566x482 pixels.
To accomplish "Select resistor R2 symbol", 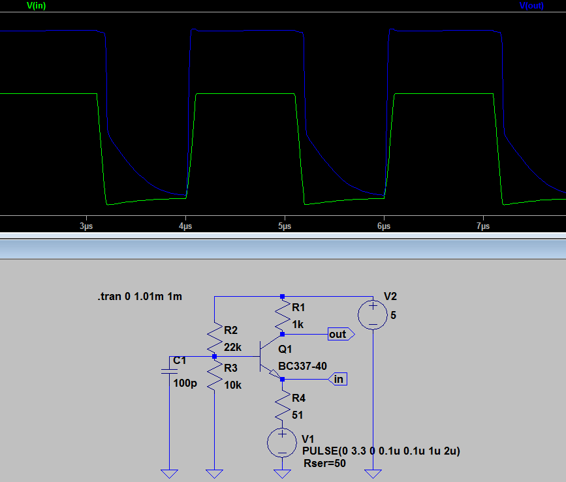I will 214,338.
